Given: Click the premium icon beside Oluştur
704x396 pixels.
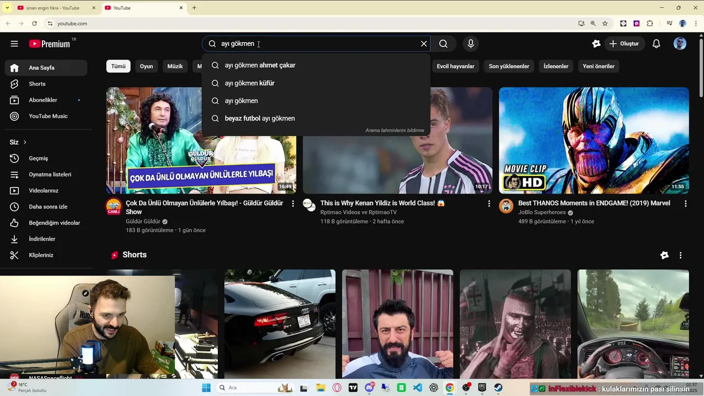Looking at the screenshot, I should (x=596, y=44).
